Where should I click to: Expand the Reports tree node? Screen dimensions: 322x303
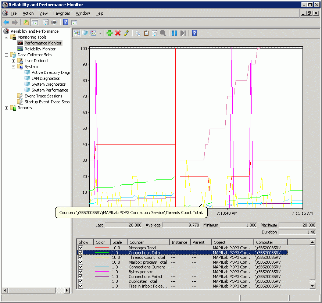coord(6,108)
